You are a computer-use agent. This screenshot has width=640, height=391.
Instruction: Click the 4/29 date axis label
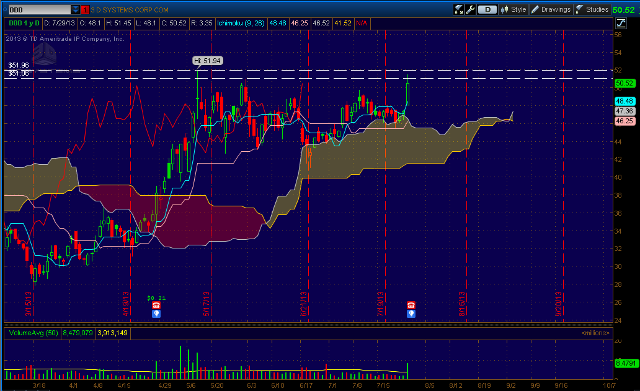click(x=165, y=385)
